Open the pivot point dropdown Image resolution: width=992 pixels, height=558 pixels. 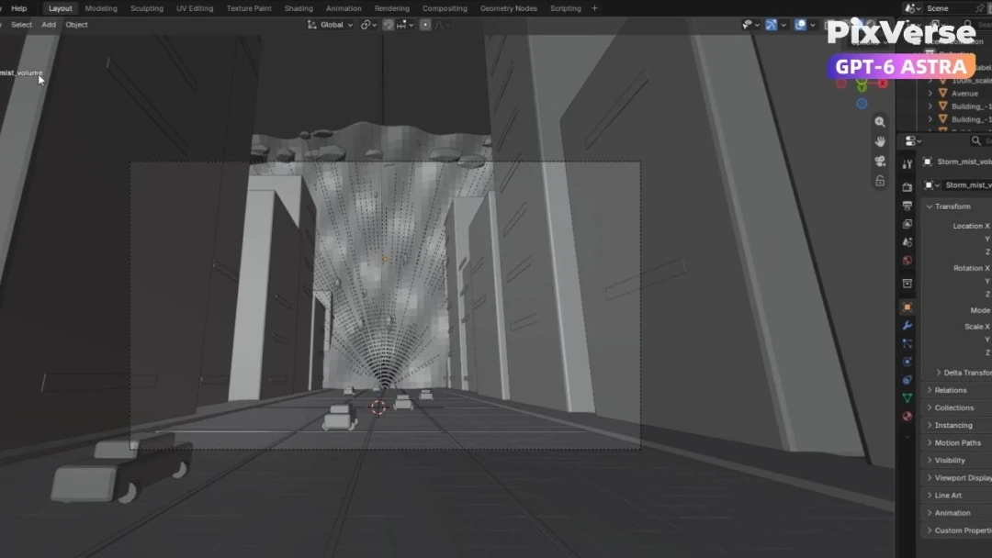pyautogui.click(x=369, y=25)
